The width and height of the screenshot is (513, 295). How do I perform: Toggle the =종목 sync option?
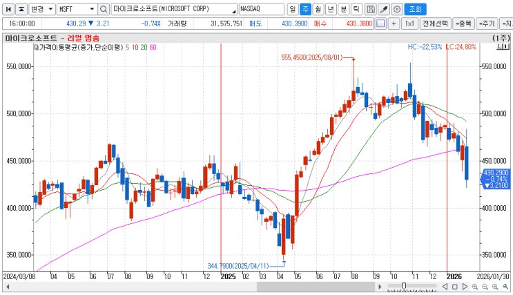coord(463,23)
